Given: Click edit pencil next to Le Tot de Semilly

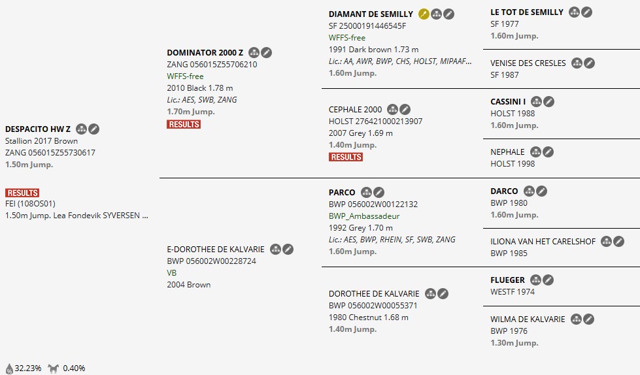Looking at the screenshot, I should pyautogui.click(x=587, y=12).
